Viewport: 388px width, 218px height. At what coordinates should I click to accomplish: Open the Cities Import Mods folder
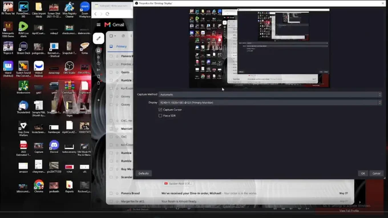coord(39,10)
